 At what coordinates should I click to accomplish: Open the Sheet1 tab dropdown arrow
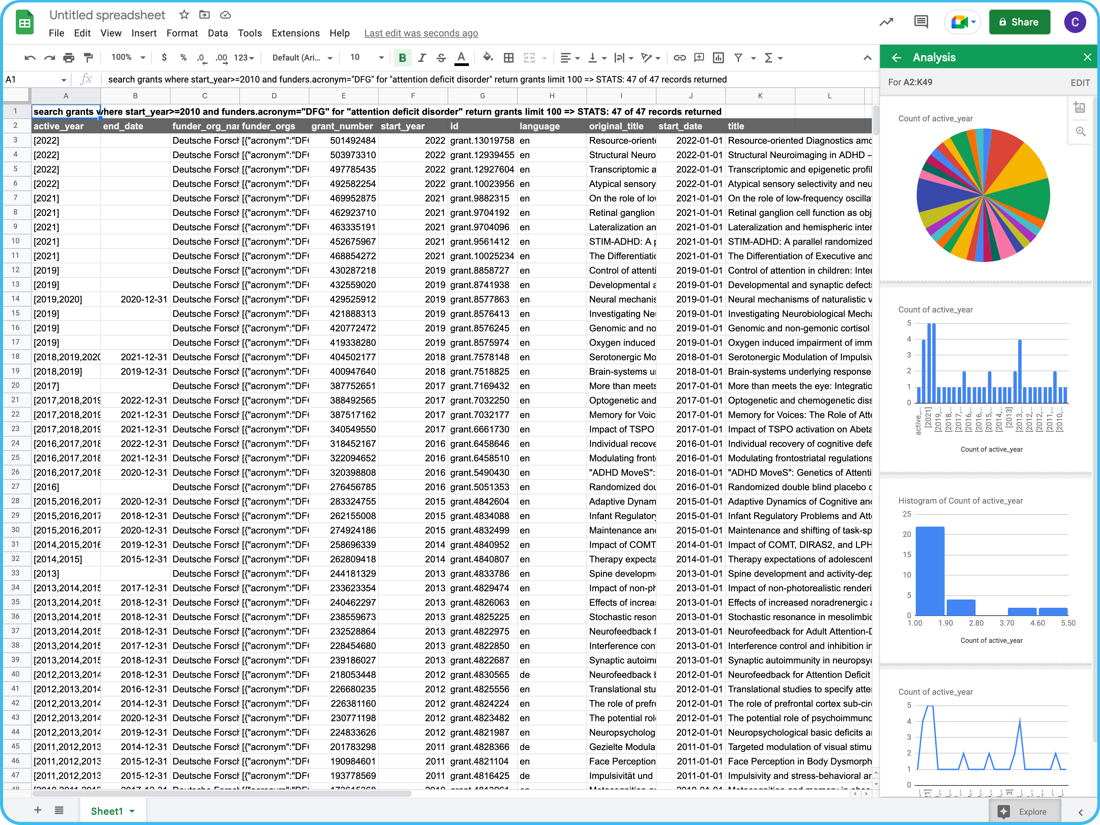[132, 811]
